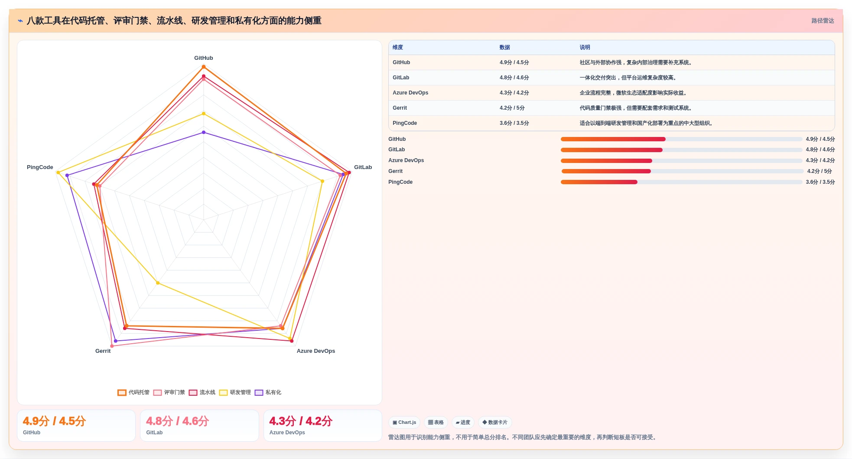852x459 pixels.
Task: Click the PingCode axis label on radar
Action: pos(40,167)
